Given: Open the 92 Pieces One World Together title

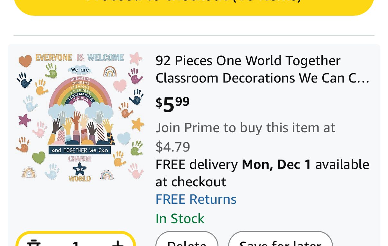Looking at the screenshot, I should 248,61.
